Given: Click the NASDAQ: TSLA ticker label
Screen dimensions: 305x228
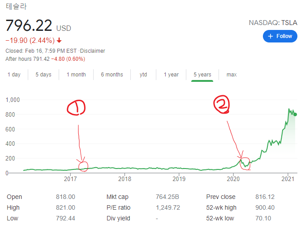Looking at the screenshot, I should 273,23.
